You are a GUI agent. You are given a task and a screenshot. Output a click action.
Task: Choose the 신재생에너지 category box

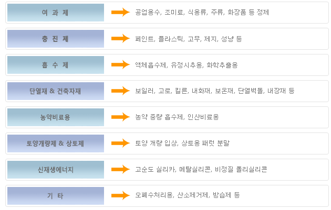coord(56,170)
